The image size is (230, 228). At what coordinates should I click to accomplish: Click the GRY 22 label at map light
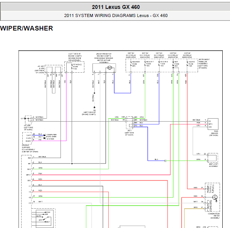(201, 154)
